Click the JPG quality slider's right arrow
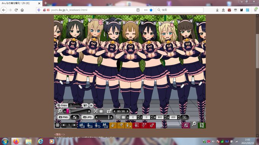Screen dimensions: 259x145 pyautogui.click(x=112, y=117)
